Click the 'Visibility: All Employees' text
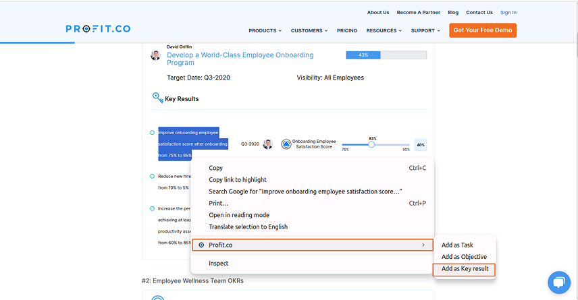 330,78
